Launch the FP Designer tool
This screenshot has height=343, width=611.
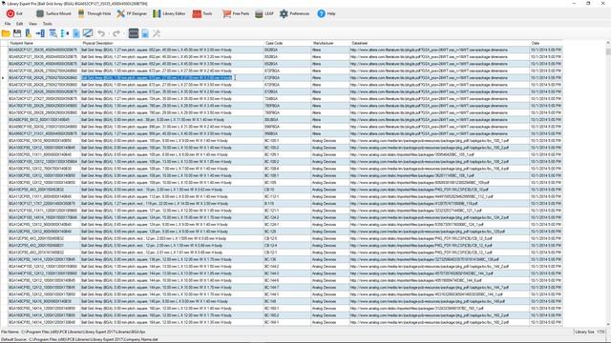[132, 13]
